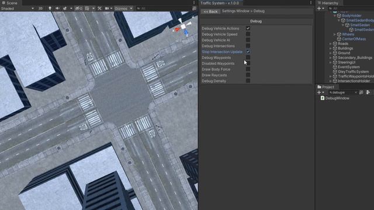This screenshot has width=374, height=210.
Task: Expand IntersectionsHolder object
Action: pos(331,81)
